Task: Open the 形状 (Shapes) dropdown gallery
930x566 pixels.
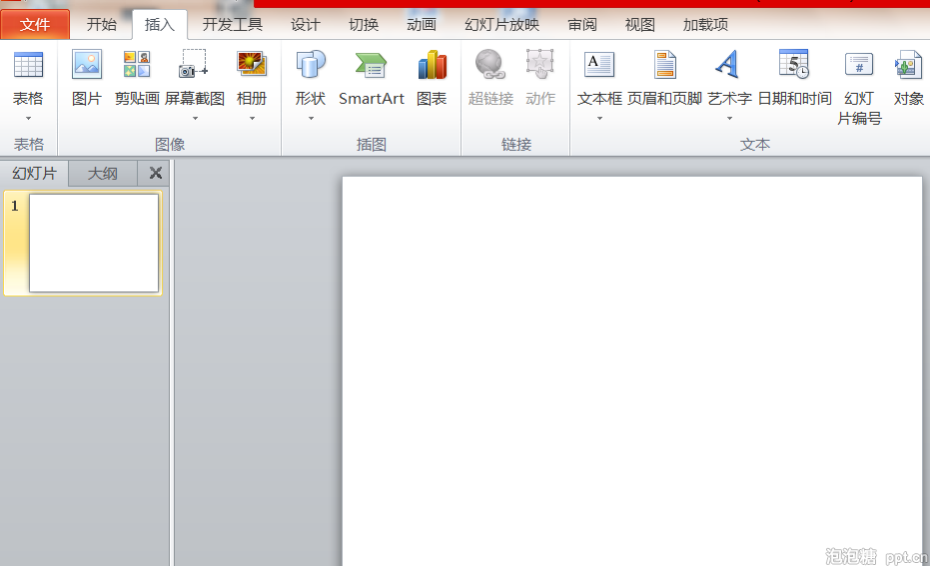Action: 311,118
